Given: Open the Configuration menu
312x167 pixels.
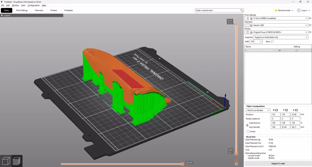Looking at the screenshot, I should coord(34,5).
